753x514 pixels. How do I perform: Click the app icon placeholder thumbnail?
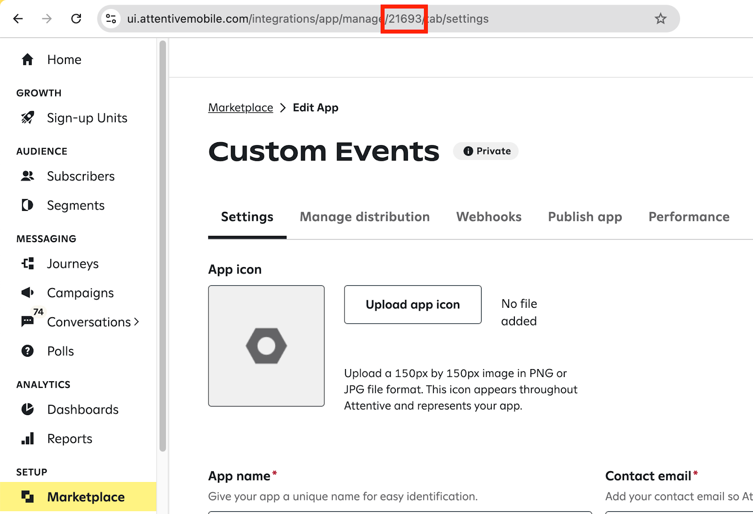click(x=266, y=346)
